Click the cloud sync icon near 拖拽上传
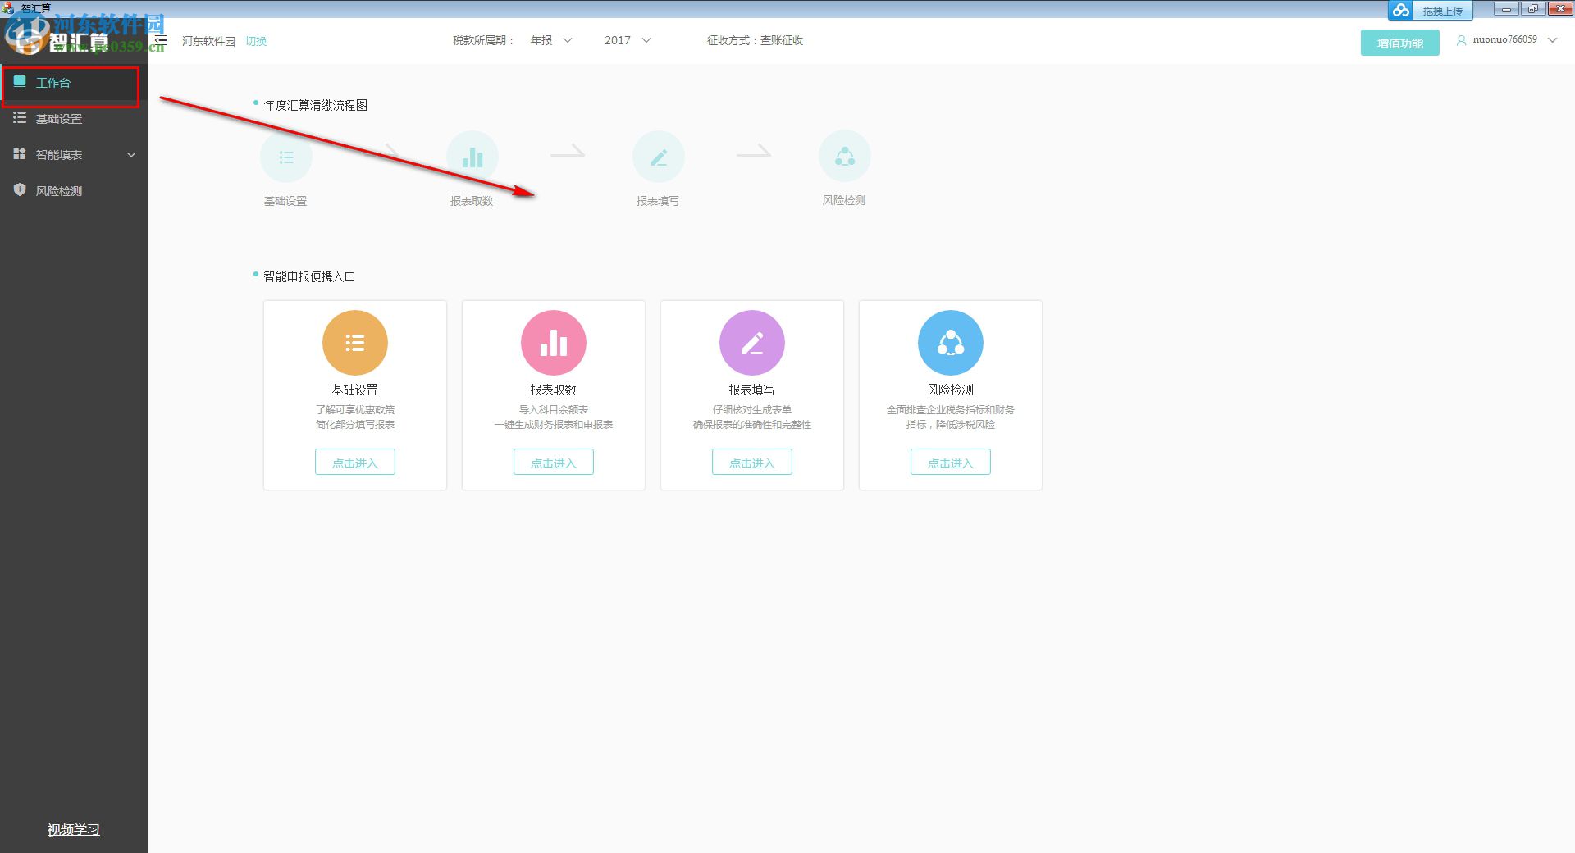 point(1399,10)
